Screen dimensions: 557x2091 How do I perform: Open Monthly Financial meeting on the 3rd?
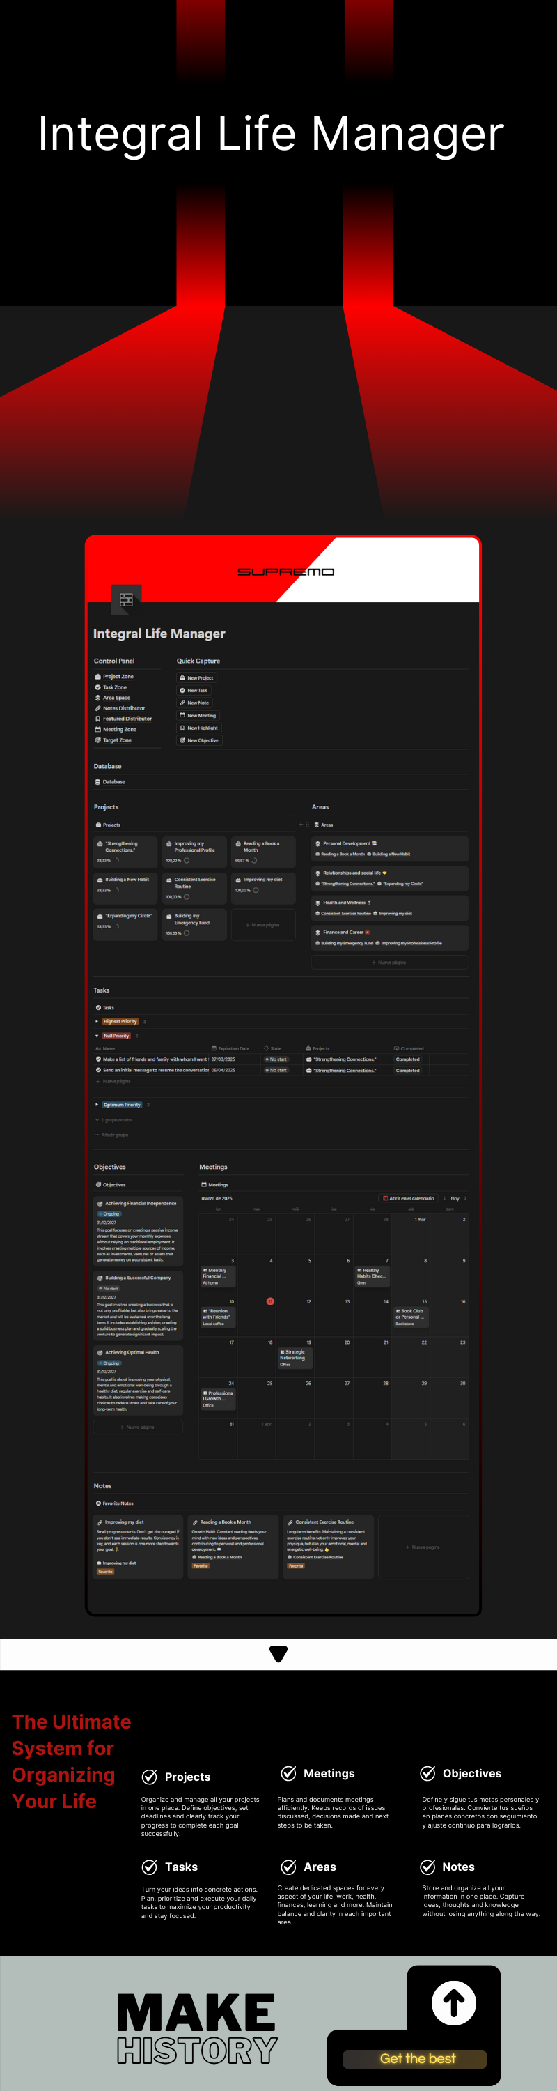click(x=217, y=1276)
